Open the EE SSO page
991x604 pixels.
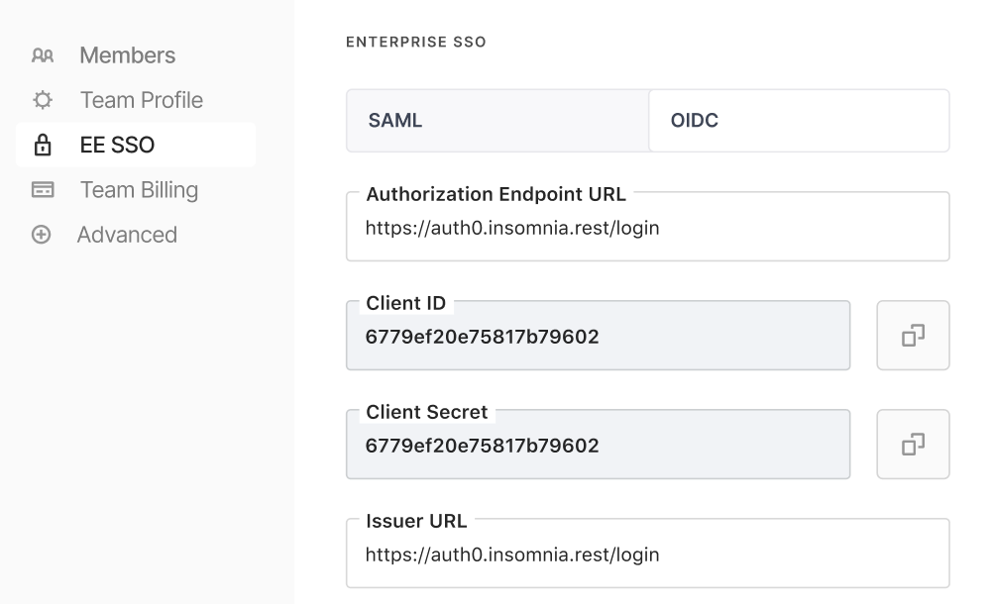click(x=117, y=146)
